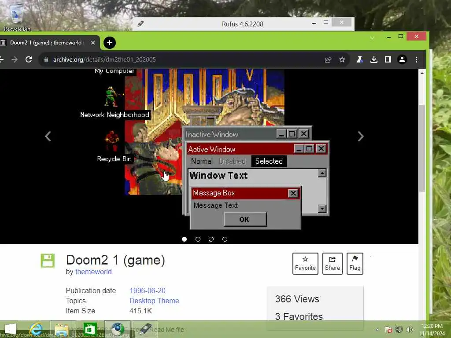The height and width of the screenshot is (338, 451).
Task: Open the Chrome Labs flask icon
Action: [359, 59]
